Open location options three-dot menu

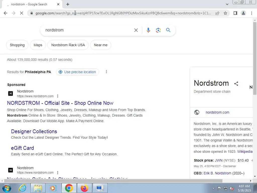(x=106, y=72)
